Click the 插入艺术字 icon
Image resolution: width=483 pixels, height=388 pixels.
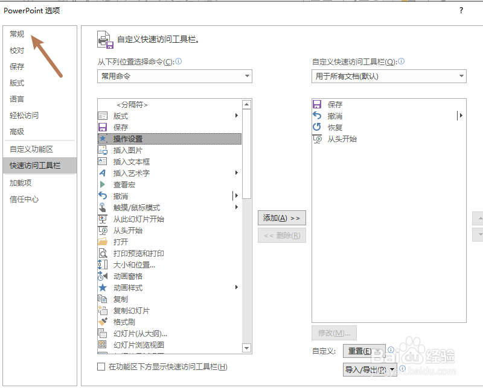point(103,173)
